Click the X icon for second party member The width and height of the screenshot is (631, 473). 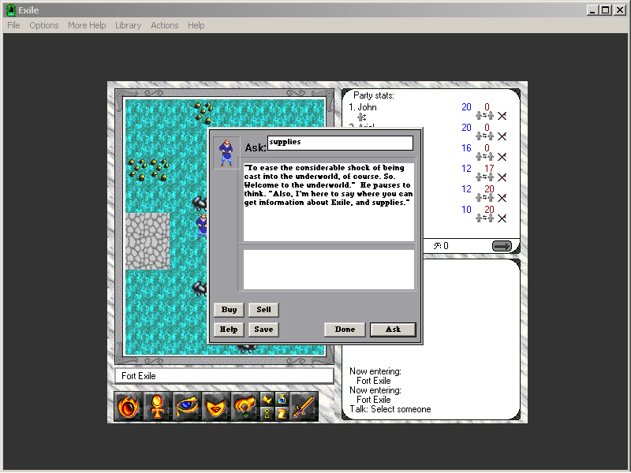pyautogui.click(x=502, y=136)
